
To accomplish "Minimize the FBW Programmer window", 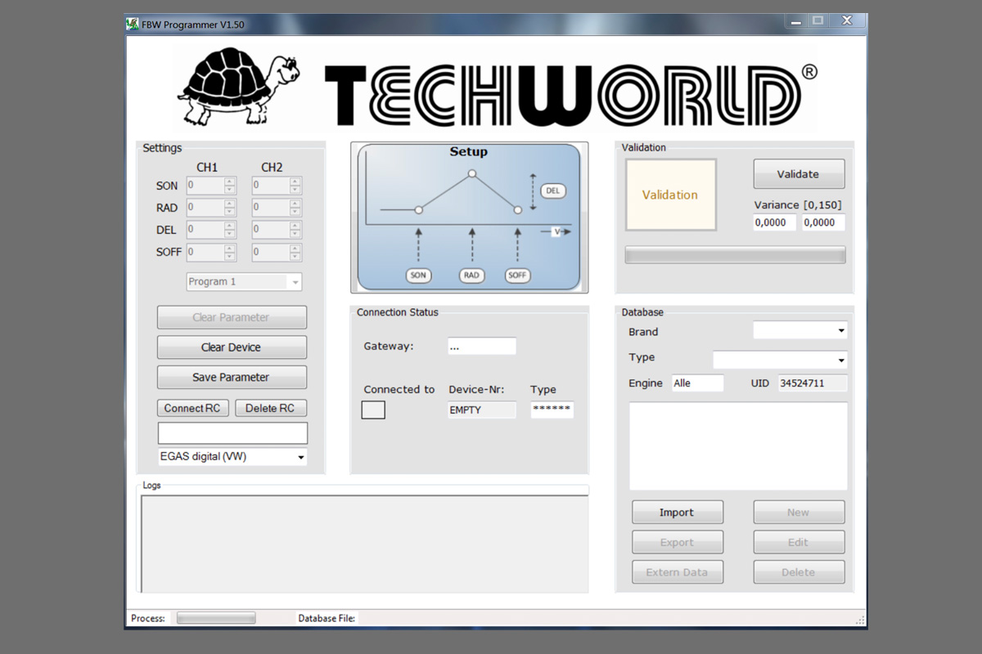I will [795, 20].
